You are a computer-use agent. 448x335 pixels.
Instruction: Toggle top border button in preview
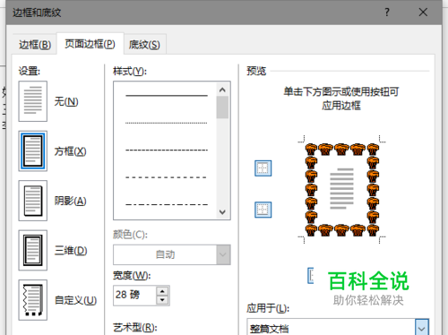(263, 168)
